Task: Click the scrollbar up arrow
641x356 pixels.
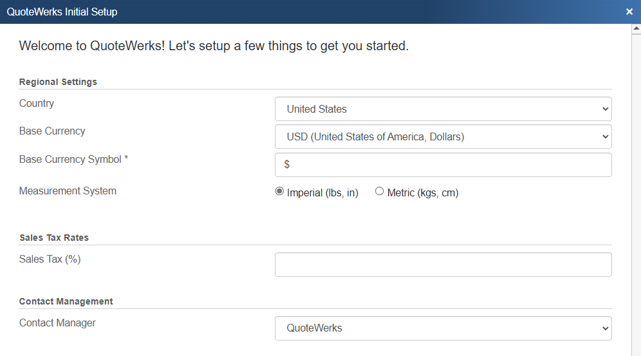Action: point(636,29)
